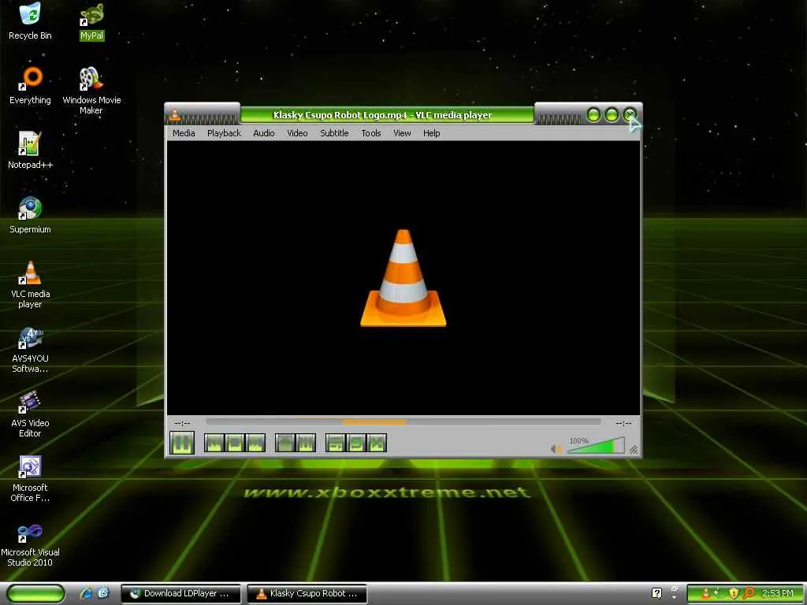Mute audio via the speaker icon
This screenshot has width=807, height=605.
[556, 448]
